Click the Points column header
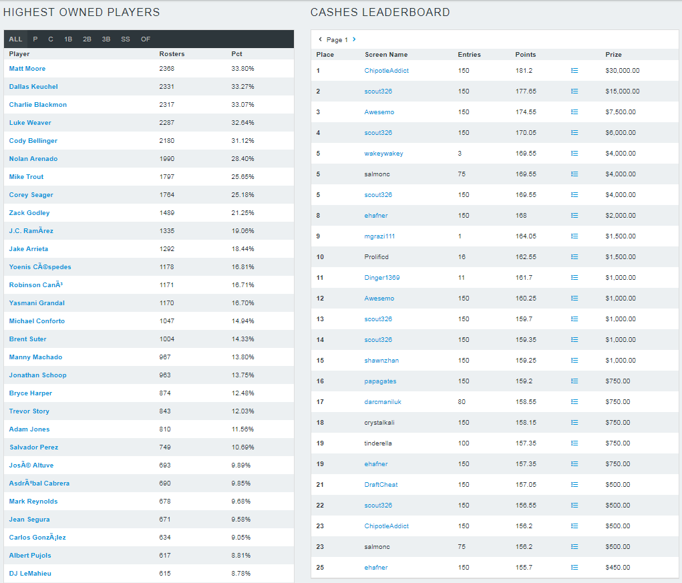The image size is (682, 583). pos(526,54)
